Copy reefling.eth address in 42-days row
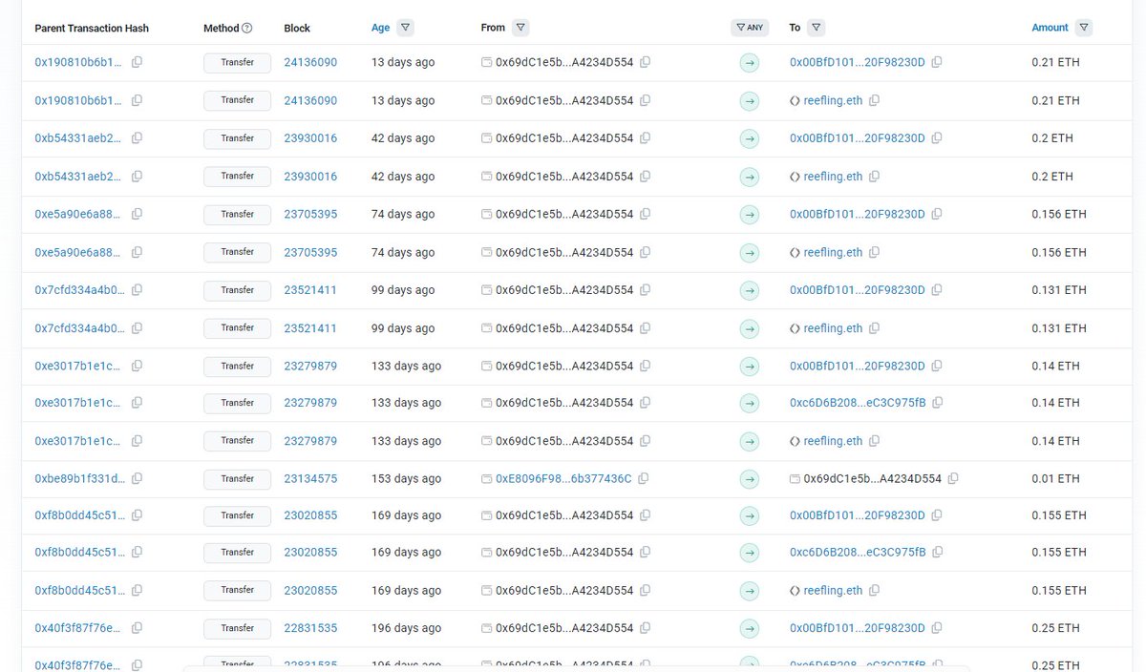The width and height of the screenshot is (1146, 672). point(875,177)
